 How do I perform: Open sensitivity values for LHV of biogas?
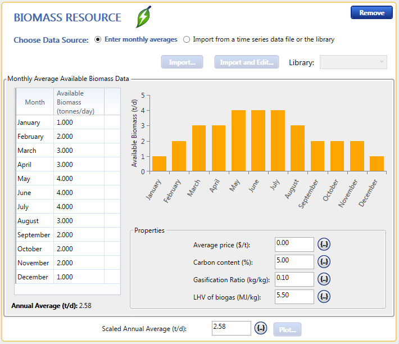324,297
